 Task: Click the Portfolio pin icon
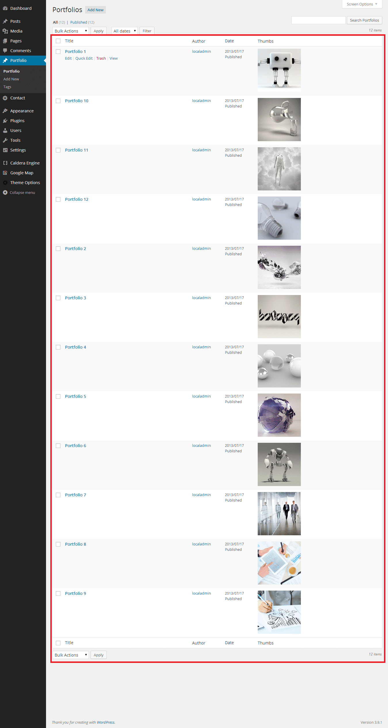click(5, 60)
